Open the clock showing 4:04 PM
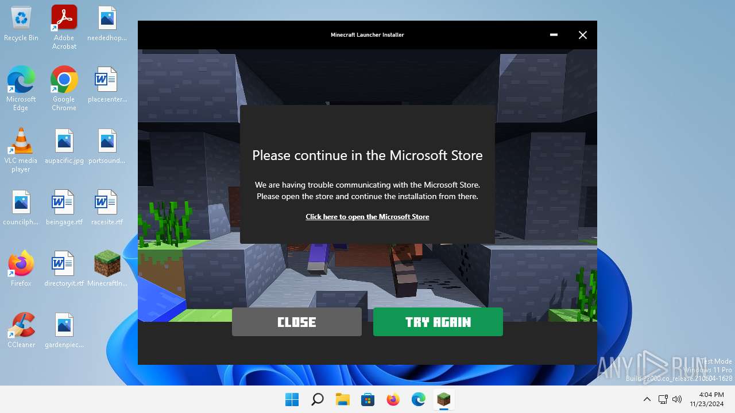Image resolution: width=735 pixels, height=413 pixels. pyautogui.click(x=707, y=399)
